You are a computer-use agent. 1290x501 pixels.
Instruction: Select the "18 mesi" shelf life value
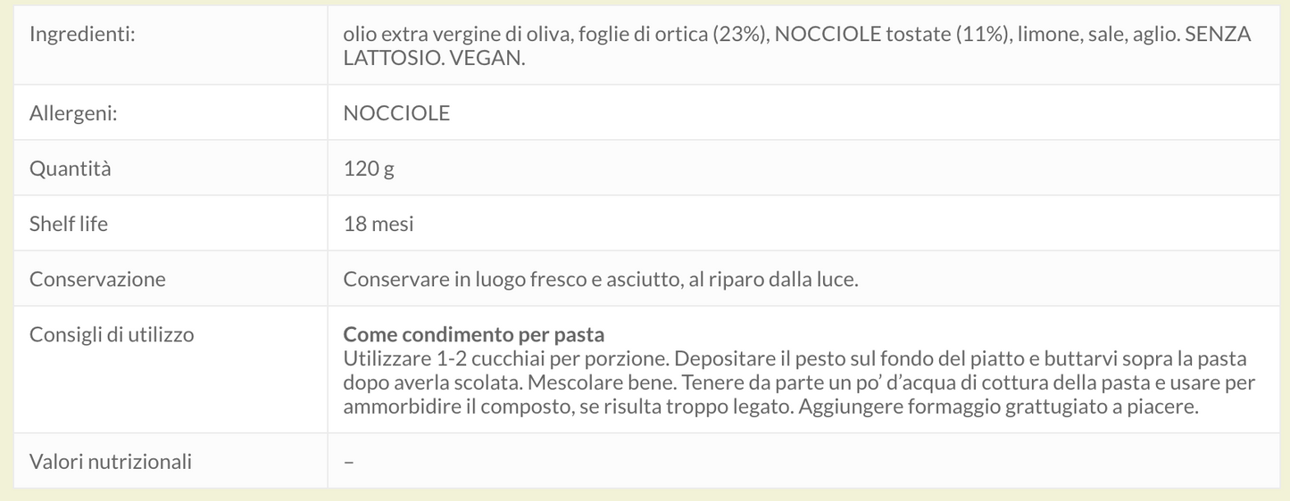click(379, 224)
